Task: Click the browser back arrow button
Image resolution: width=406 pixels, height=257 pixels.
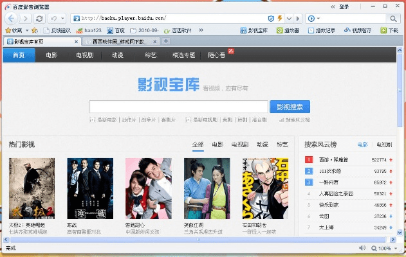Action: (12, 19)
